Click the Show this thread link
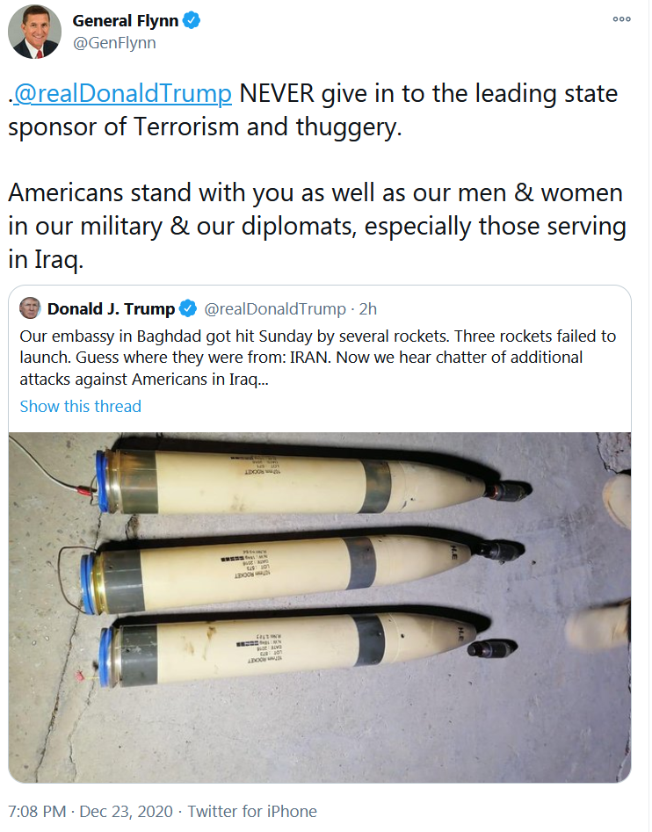This screenshot has height=832, width=652. coord(81,407)
